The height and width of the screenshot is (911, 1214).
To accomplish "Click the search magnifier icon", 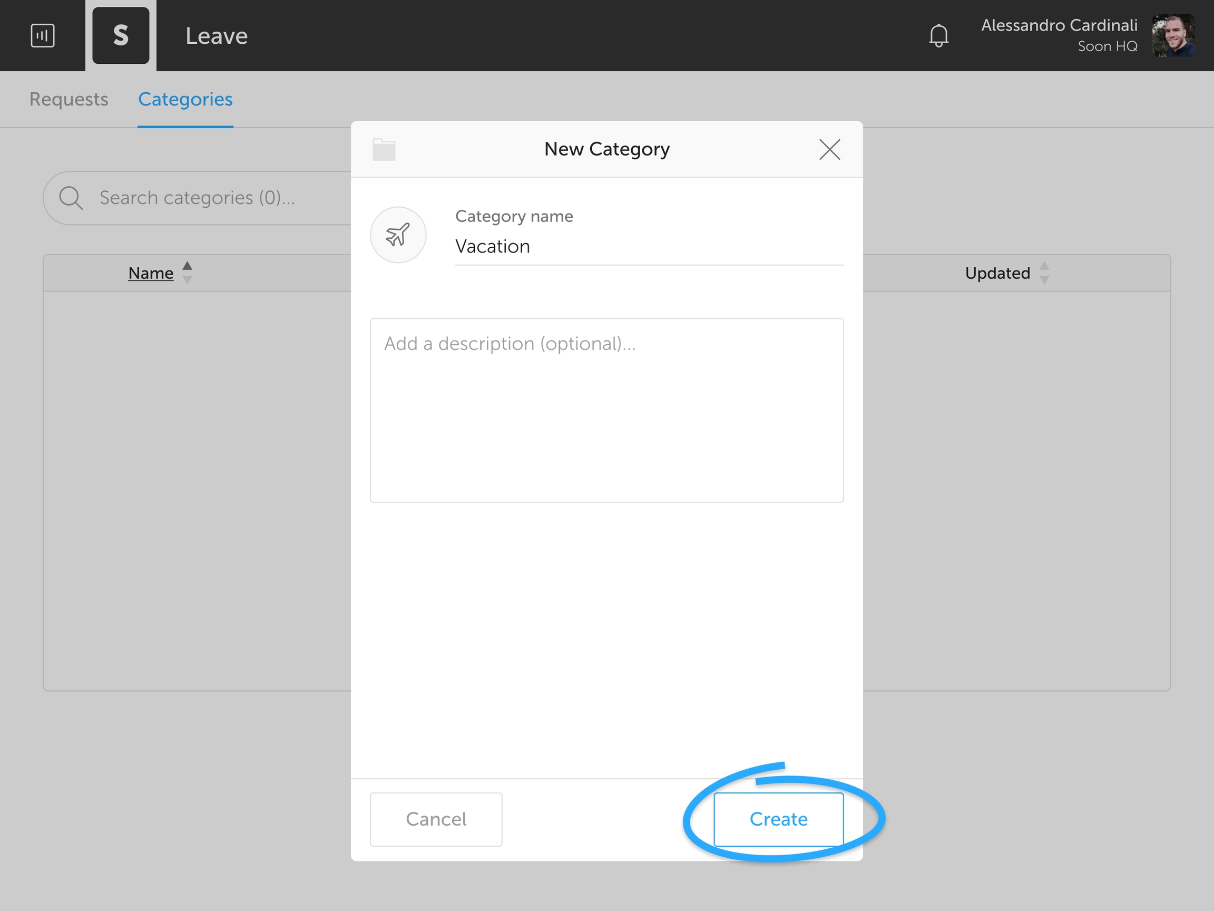I will click(71, 198).
